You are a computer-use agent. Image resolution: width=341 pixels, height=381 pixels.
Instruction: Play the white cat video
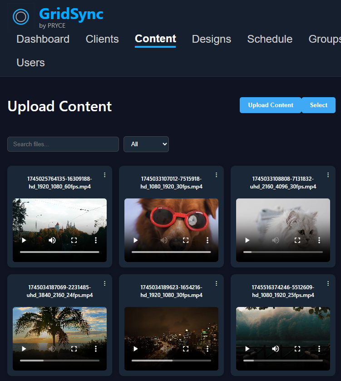point(247,240)
